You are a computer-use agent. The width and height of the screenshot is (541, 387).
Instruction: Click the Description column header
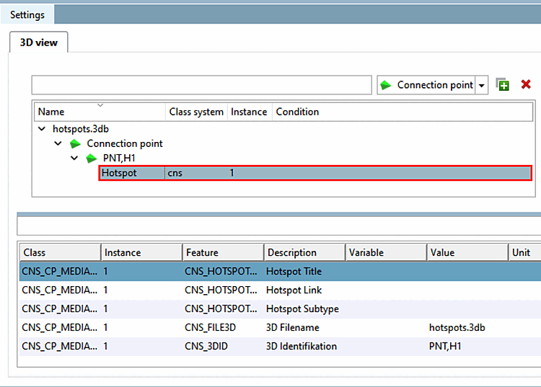point(304,253)
